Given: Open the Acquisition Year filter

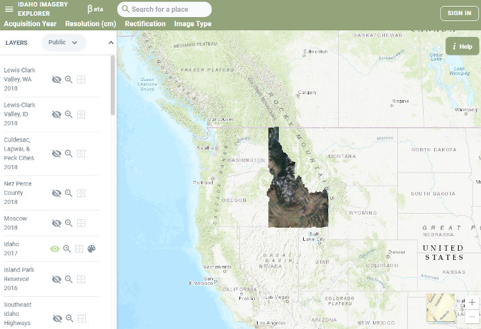Looking at the screenshot, I should [30, 24].
